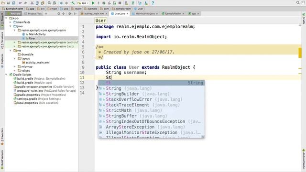Open proguard-rules.pro file

(x=44, y=91)
